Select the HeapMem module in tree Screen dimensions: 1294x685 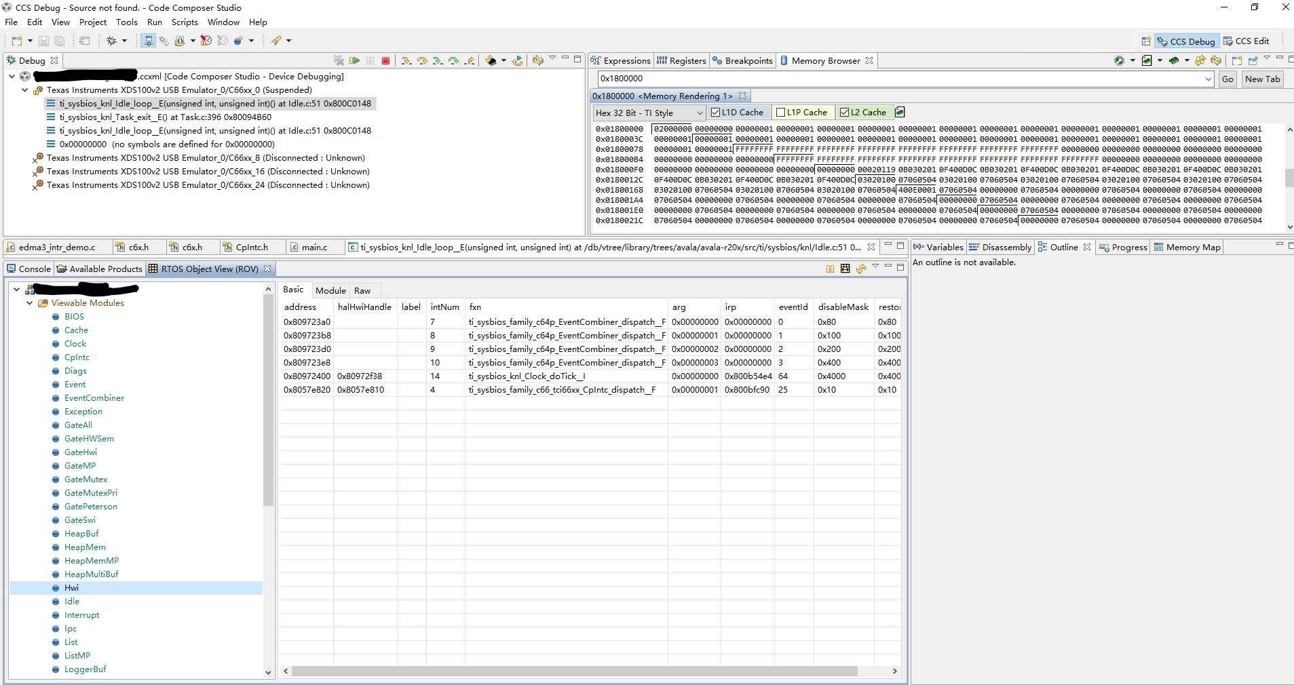[x=85, y=547]
